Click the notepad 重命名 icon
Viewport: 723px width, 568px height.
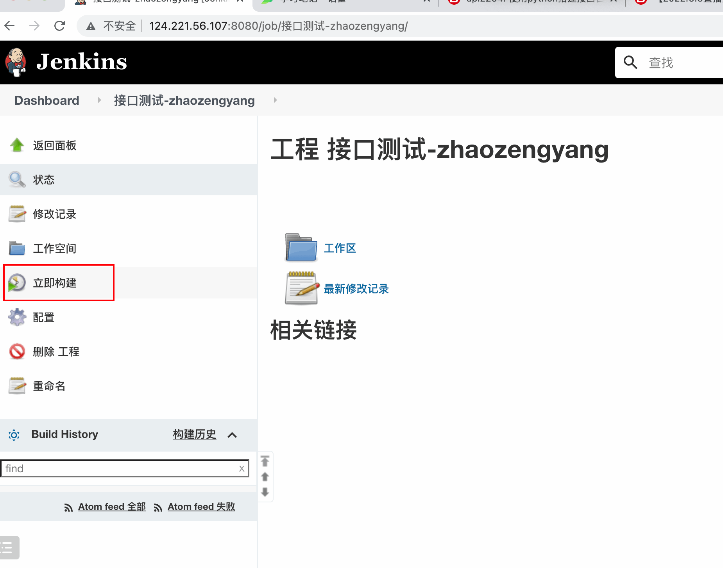[x=17, y=386]
